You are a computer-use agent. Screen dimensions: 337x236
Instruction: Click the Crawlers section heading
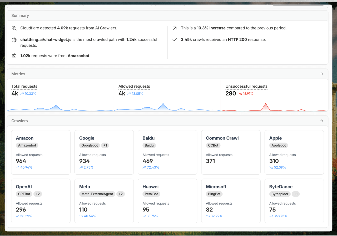[19, 121]
